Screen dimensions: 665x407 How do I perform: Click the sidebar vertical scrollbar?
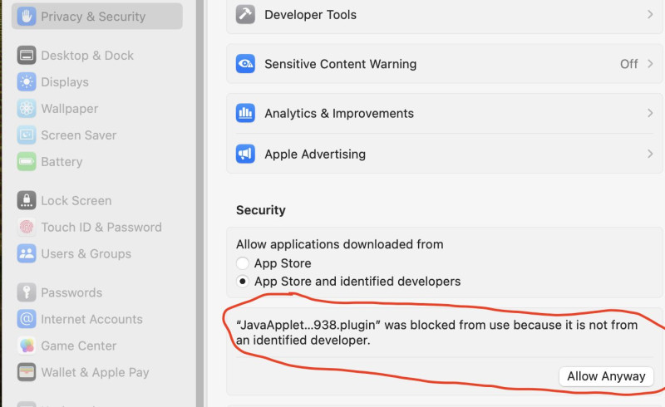click(199, 203)
